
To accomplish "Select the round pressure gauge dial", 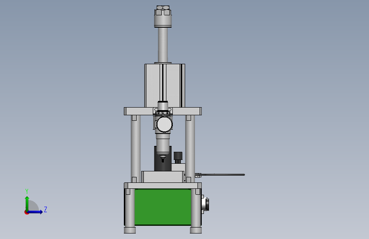I will [x=165, y=125].
